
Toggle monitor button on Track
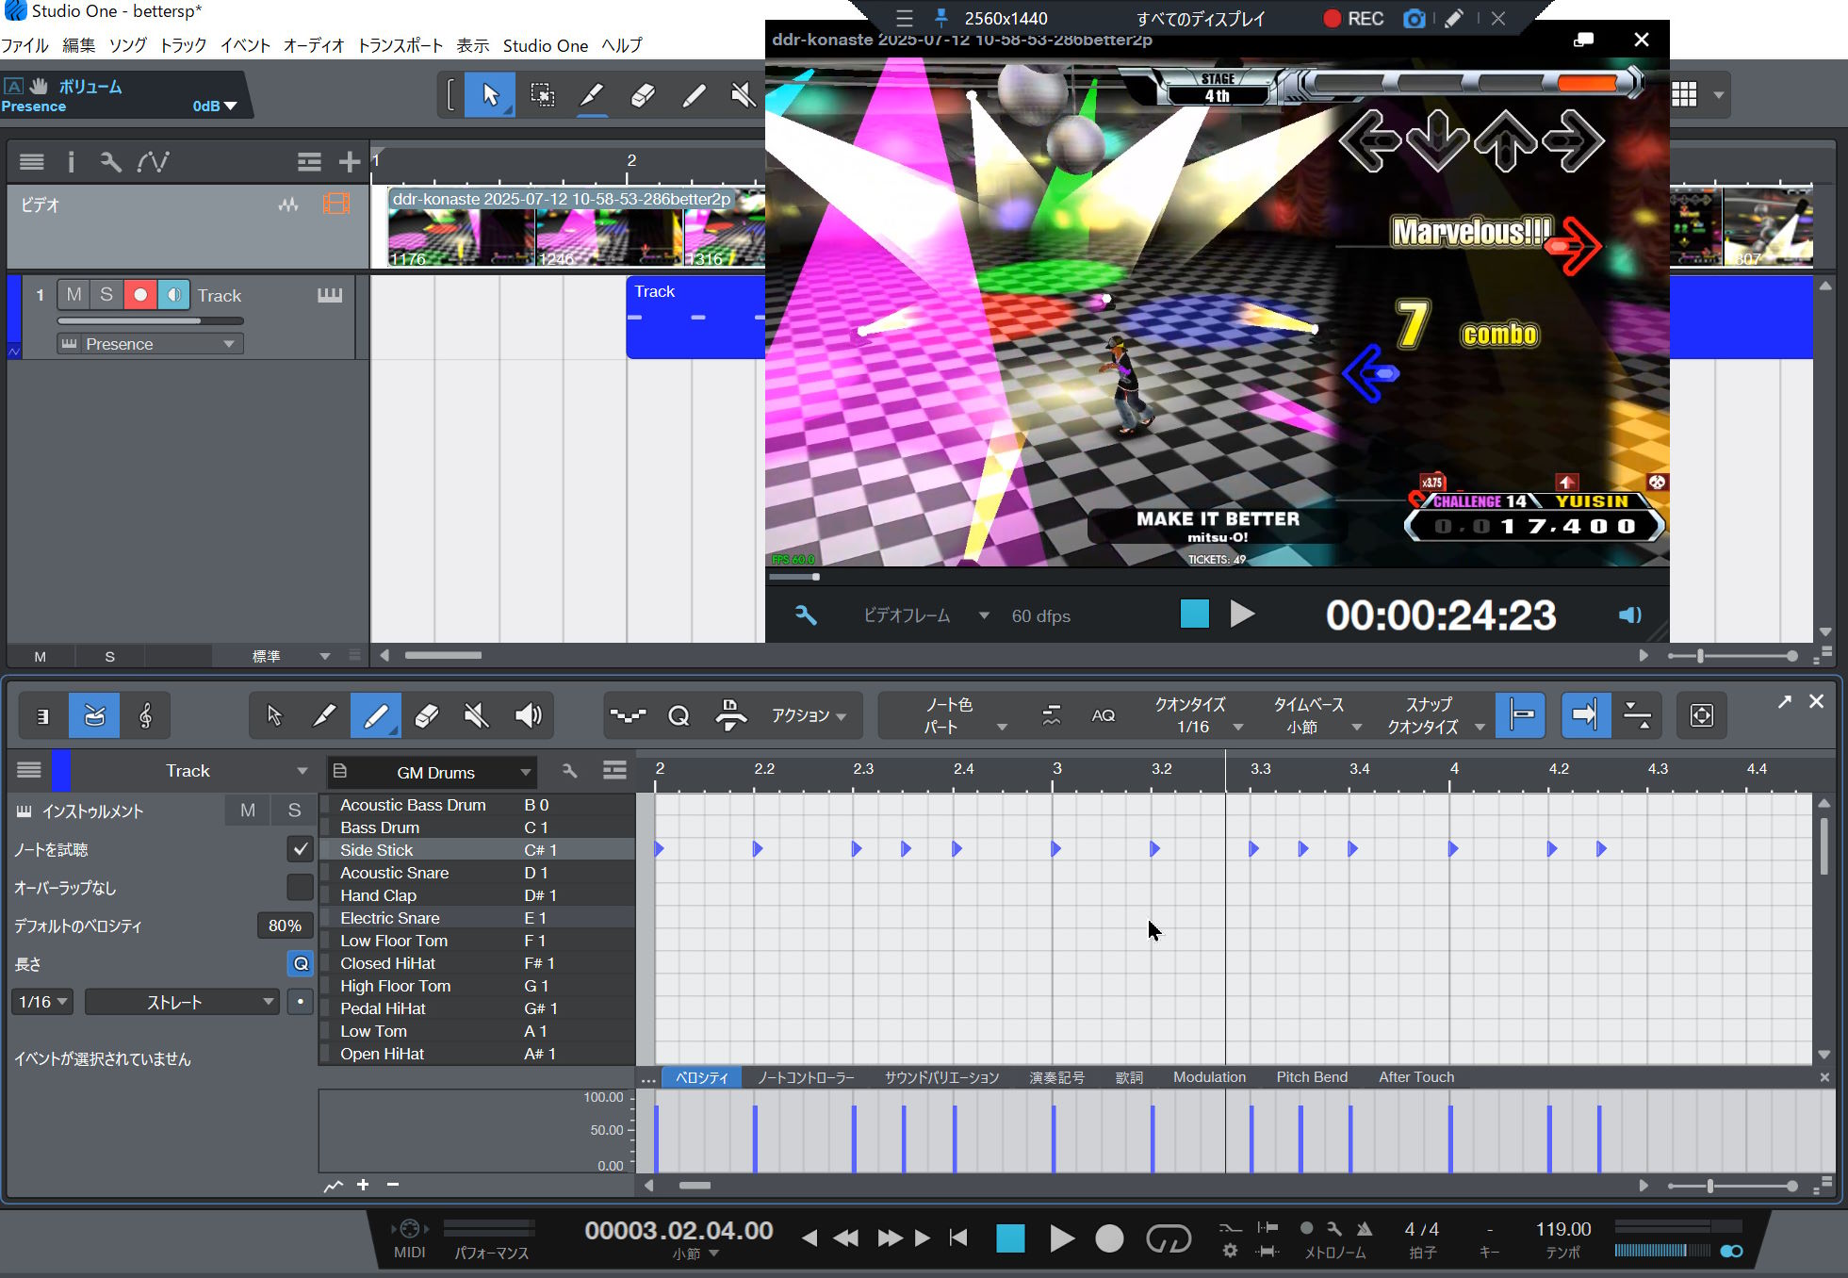[x=173, y=295]
